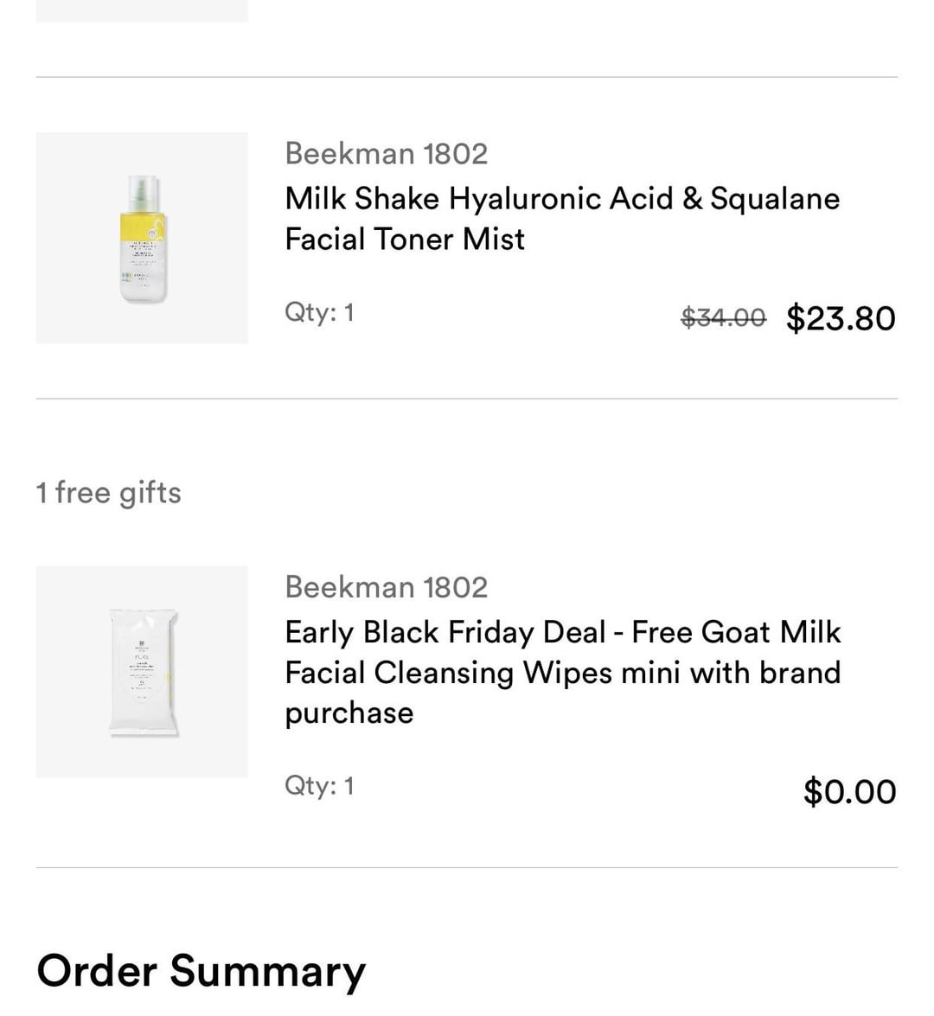The width and height of the screenshot is (934, 1016).
Task: Click the $0.00 free gift price
Action: point(849,792)
